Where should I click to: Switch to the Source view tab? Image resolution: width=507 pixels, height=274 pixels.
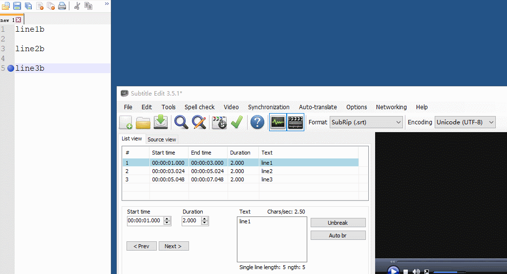162,139
